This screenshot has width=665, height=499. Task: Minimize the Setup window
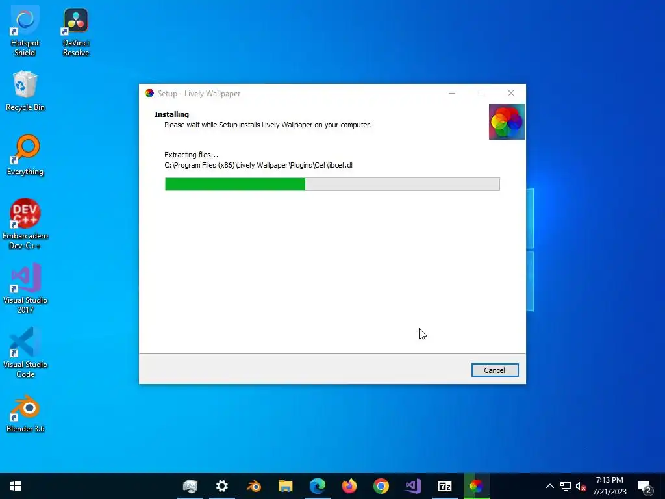[x=452, y=94]
